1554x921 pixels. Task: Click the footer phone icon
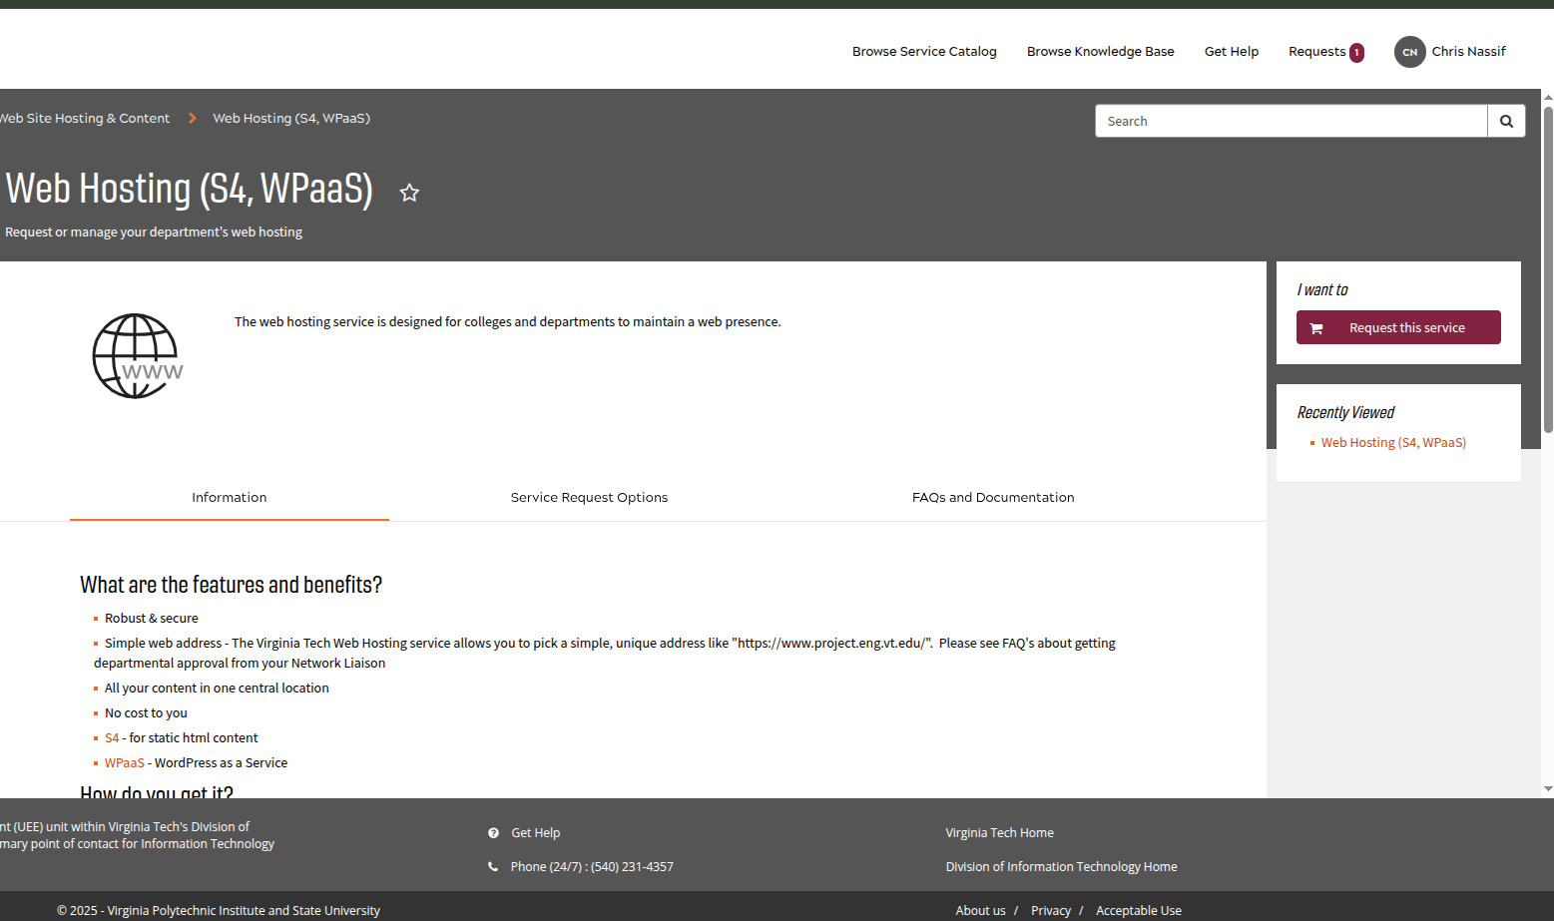(x=493, y=867)
